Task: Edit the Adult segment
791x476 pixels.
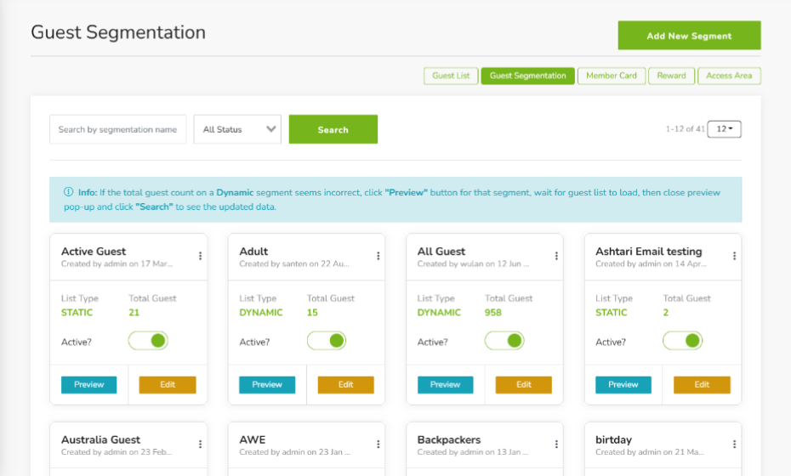Action: click(x=345, y=385)
